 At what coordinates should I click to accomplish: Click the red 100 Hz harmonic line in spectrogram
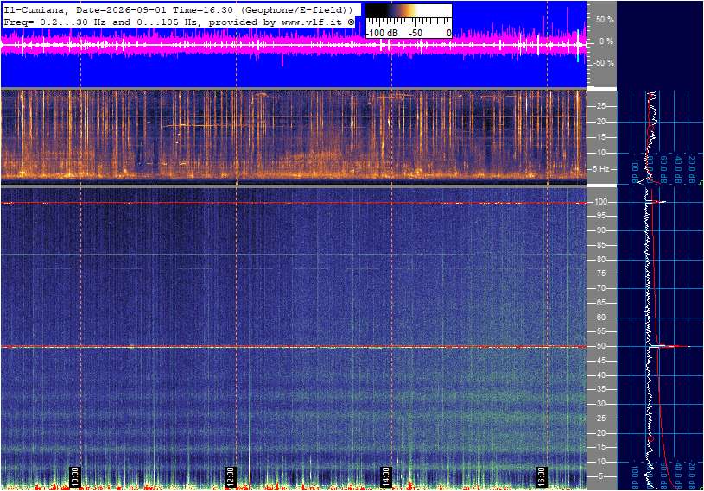tap(294, 203)
